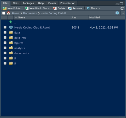Switch to the Files tab
This screenshot has width=126, height=118.
point(6,3)
